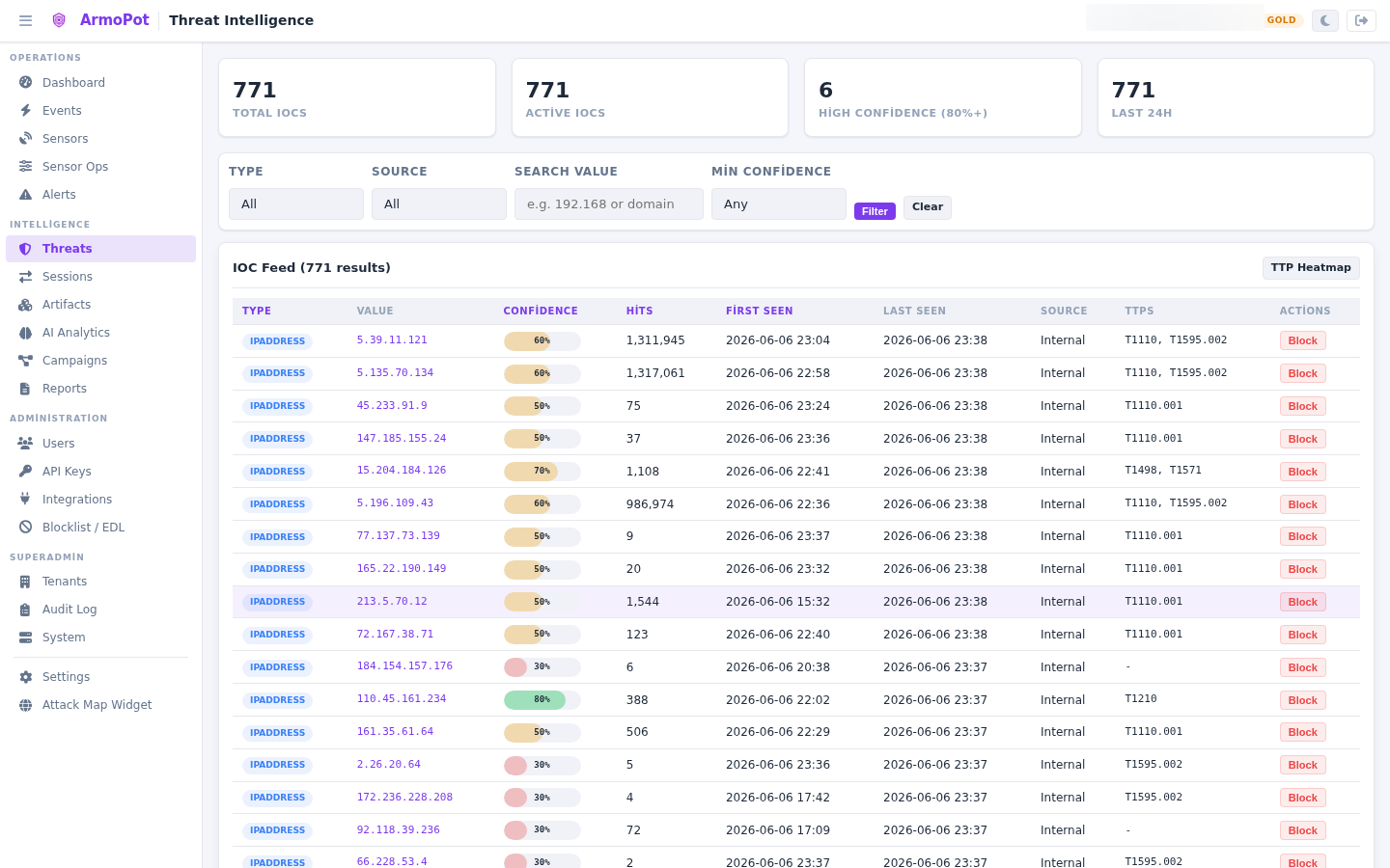Click 70% confidence bar for 15.204.184.126
The height and width of the screenshot is (868, 1390).
pyautogui.click(x=542, y=472)
